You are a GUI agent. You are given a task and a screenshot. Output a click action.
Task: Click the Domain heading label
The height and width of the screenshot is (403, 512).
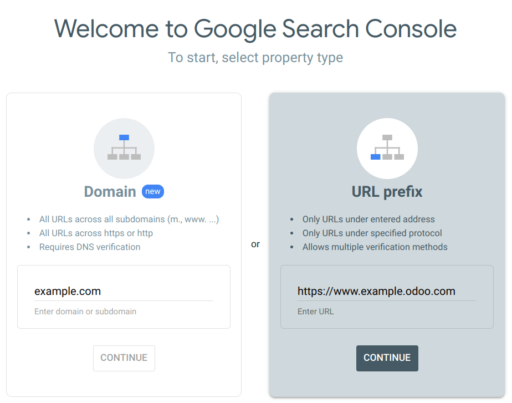110,191
